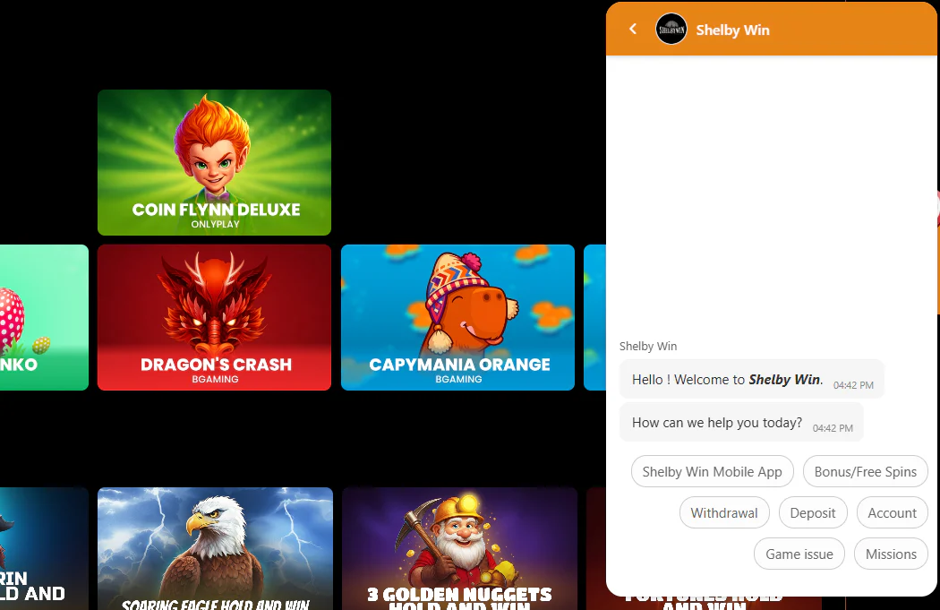Open Soaring Eagle Hold and Win game
The image size is (940, 610).
click(215, 549)
